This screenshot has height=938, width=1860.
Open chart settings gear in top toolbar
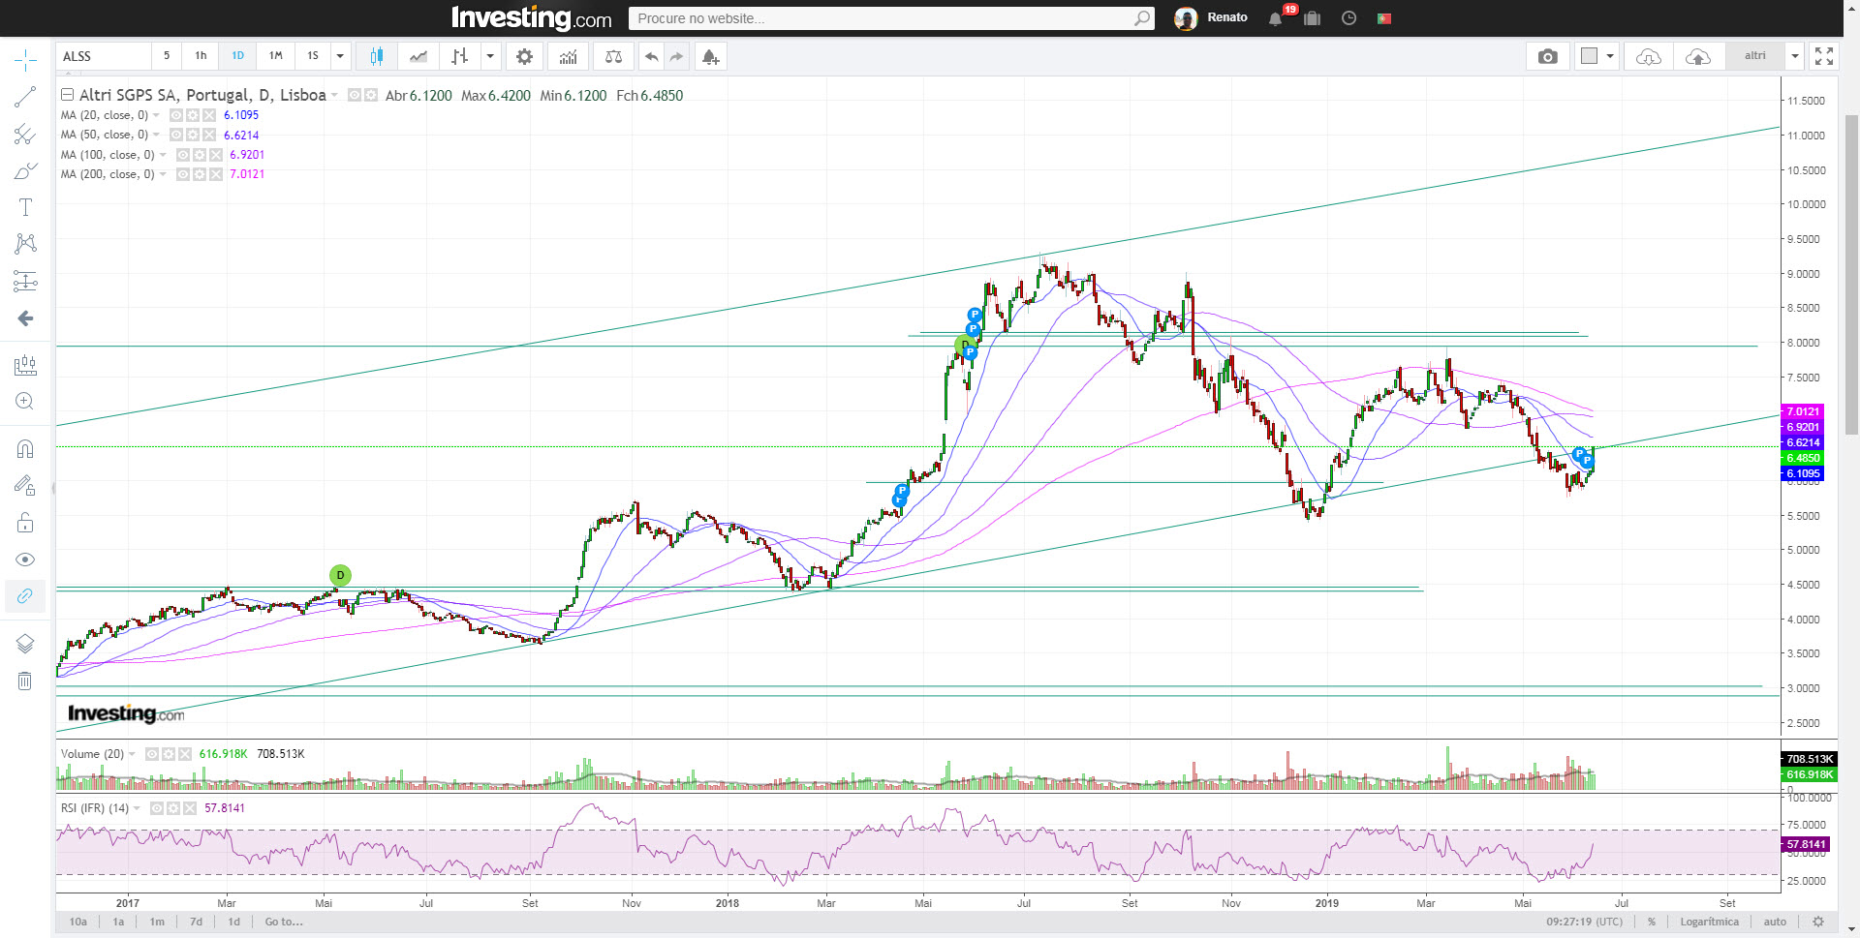pyautogui.click(x=524, y=56)
